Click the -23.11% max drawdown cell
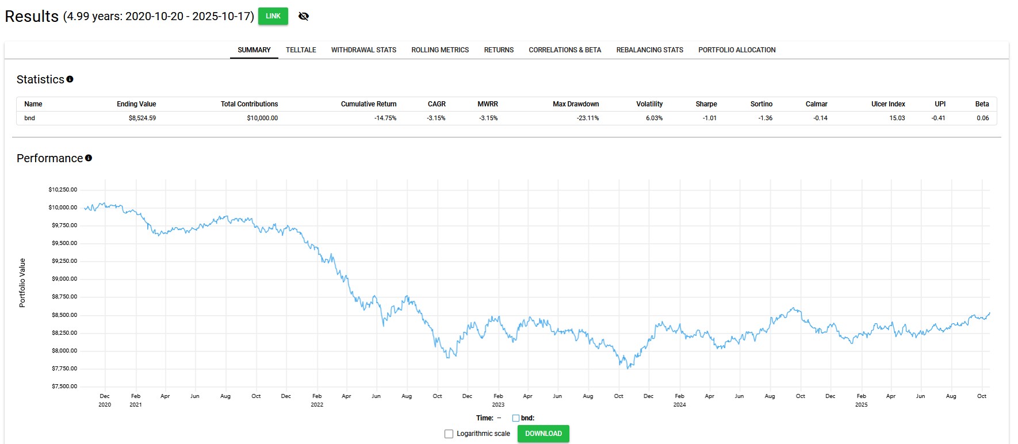This screenshot has width=1018, height=444. point(588,118)
